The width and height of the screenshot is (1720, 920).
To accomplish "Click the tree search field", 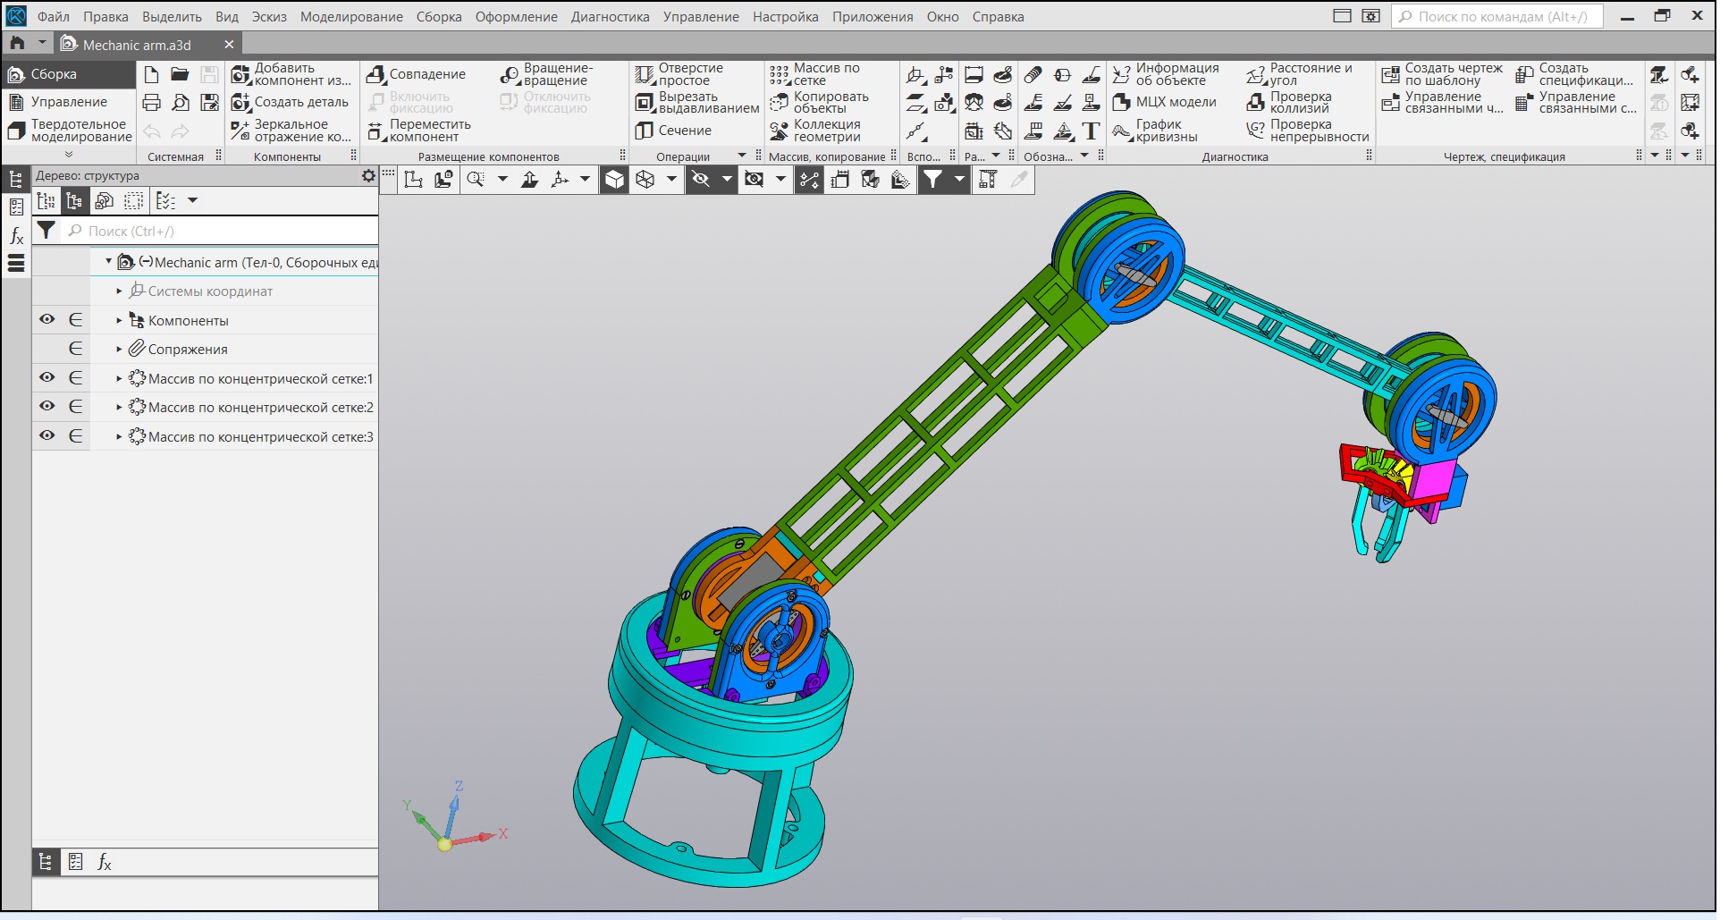I will (223, 232).
